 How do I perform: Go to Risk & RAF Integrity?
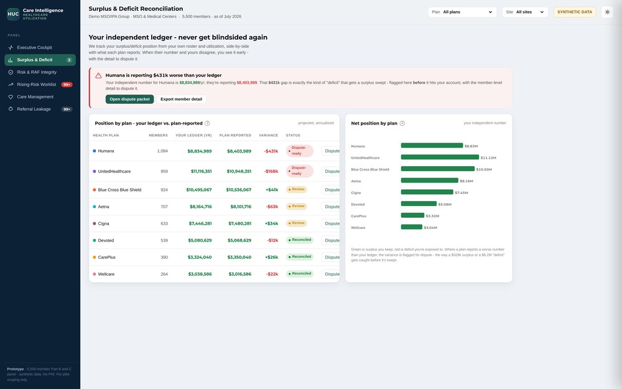(x=40, y=72)
